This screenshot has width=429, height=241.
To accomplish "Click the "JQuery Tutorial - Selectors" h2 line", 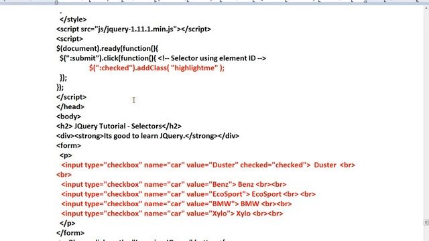I will tap(119, 127).
